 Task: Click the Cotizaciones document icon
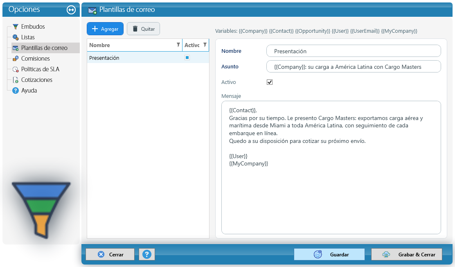[16, 80]
